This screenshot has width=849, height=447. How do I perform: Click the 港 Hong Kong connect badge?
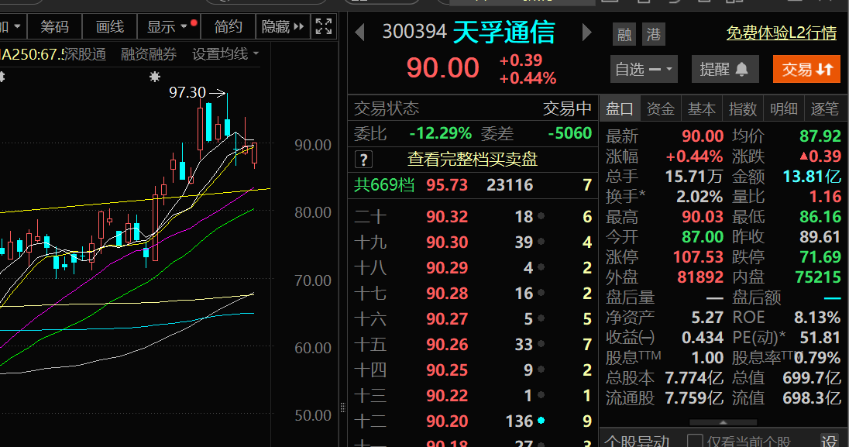point(654,35)
